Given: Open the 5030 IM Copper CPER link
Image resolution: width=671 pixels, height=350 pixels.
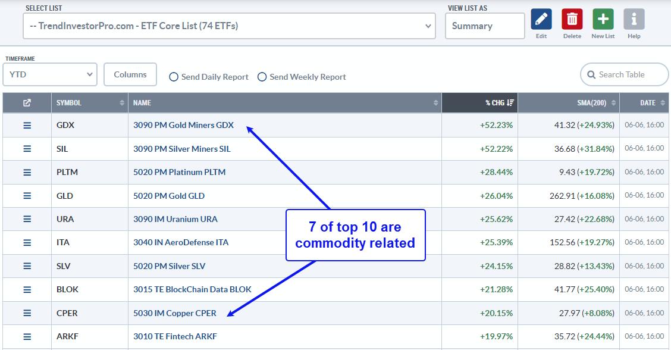Looking at the screenshot, I should point(174,313).
